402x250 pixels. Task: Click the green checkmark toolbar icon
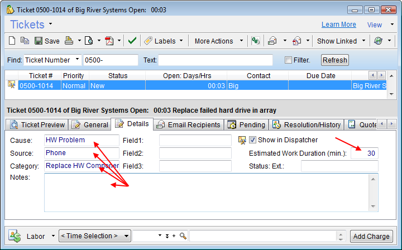pos(132,41)
